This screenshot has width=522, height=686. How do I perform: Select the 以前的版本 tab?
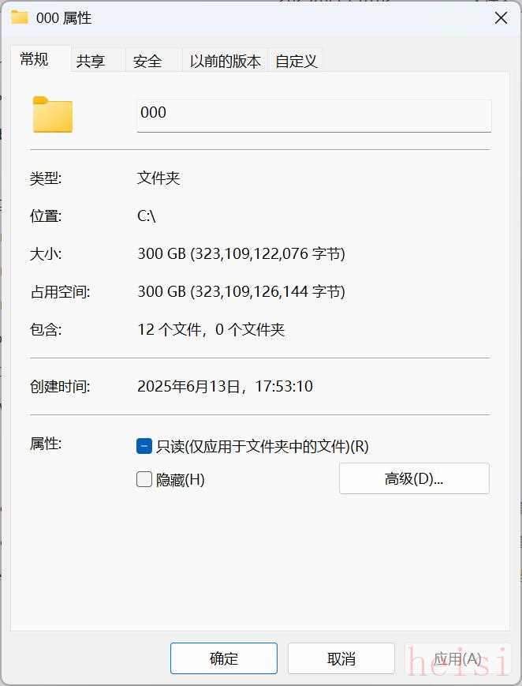pos(226,61)
